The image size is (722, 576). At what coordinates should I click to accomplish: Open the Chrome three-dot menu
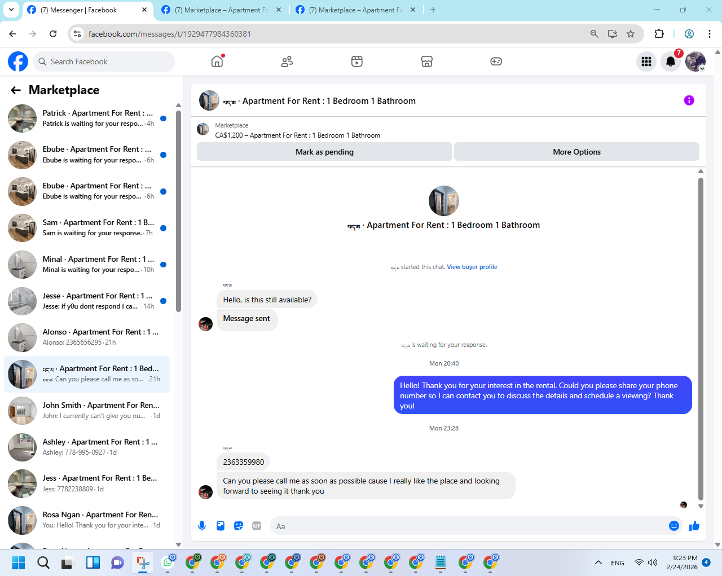tap(710, 34)
